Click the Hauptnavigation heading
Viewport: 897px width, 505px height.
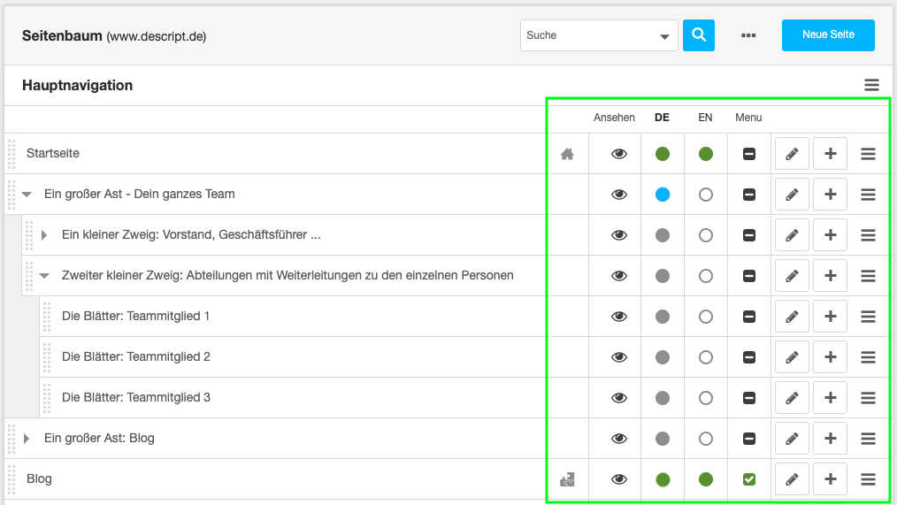77,85
